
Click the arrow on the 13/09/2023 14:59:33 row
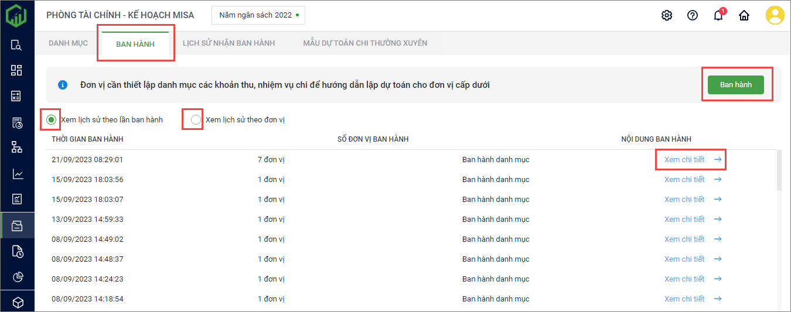pyautogui.click(x=718, y=220)
